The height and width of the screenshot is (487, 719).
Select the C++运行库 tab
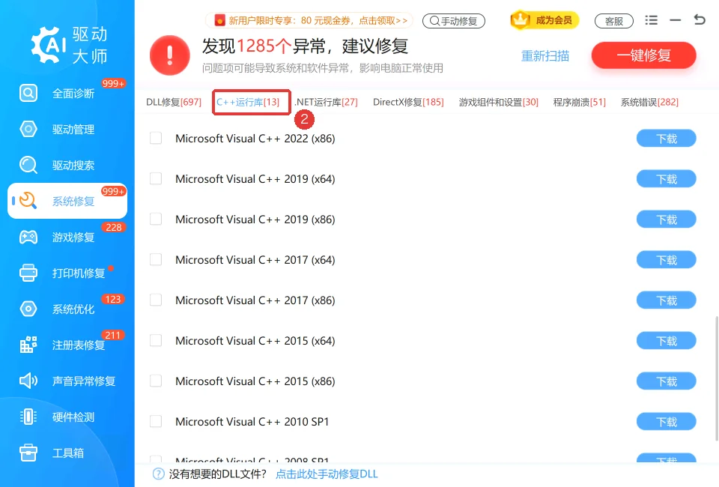[248, 102]
